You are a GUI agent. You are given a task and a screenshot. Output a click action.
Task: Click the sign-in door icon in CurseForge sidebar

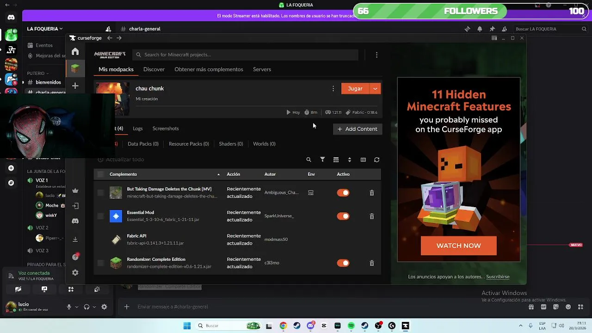(x=75, y=206)
